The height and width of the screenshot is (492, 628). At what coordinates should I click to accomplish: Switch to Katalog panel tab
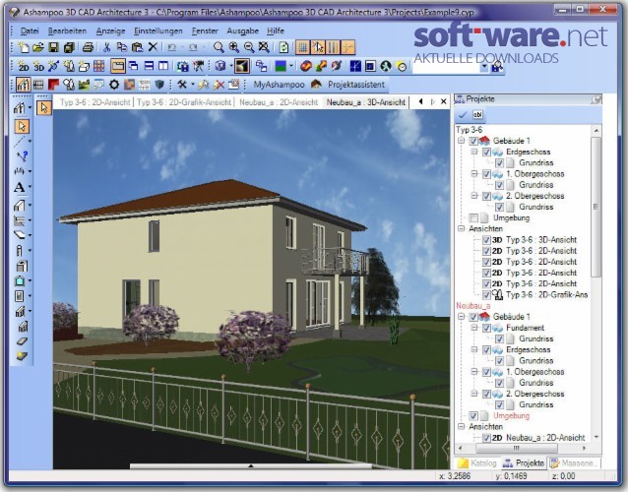click(477, 463)
